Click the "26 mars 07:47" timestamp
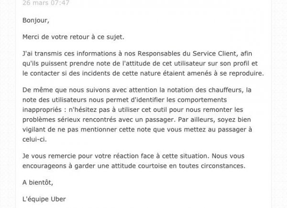Image resolution: width=287 pixels, height=208 pixels. [46, 3]
